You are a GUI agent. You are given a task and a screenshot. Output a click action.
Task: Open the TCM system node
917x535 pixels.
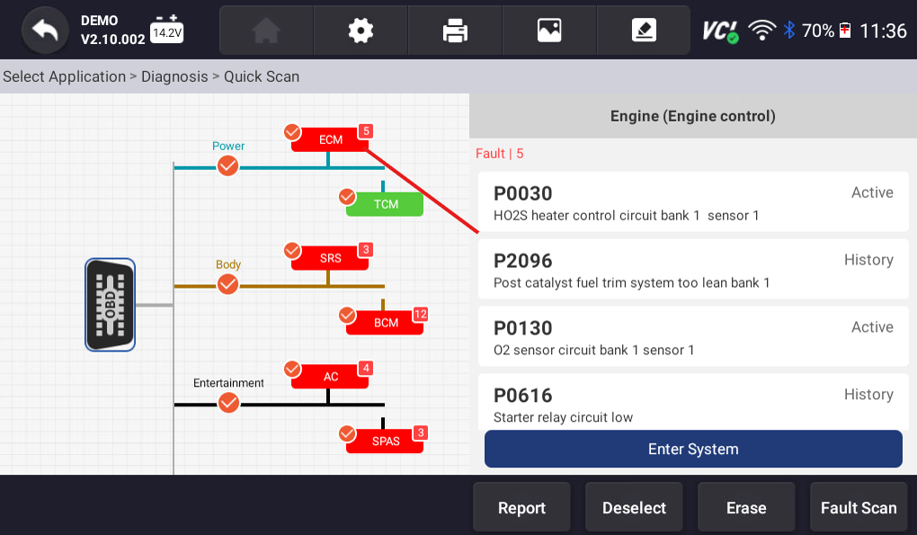pyautogui.click(x=384, y=204)
